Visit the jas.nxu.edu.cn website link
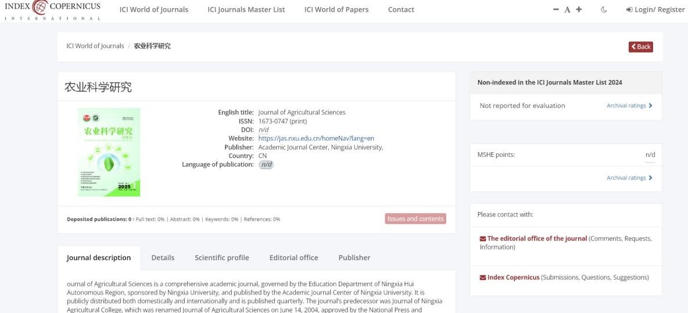This screenshot has height=313, width=688. 316,138
